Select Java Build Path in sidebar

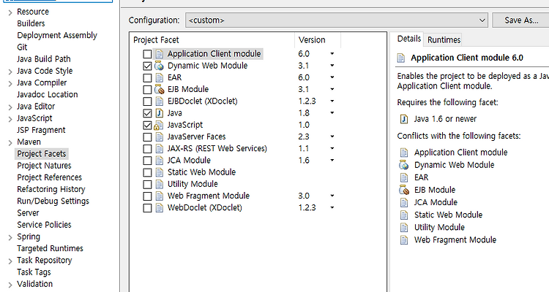coord(44,59)
